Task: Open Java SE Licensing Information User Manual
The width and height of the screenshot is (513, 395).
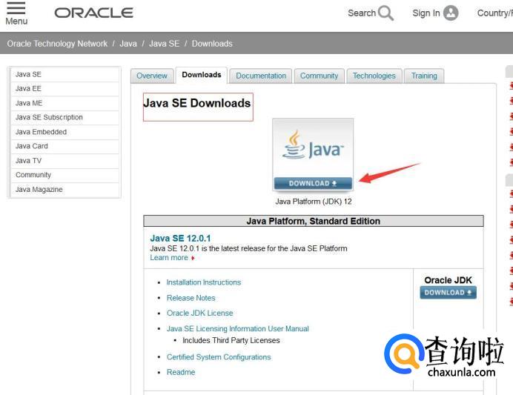Action: pos(237,328)
